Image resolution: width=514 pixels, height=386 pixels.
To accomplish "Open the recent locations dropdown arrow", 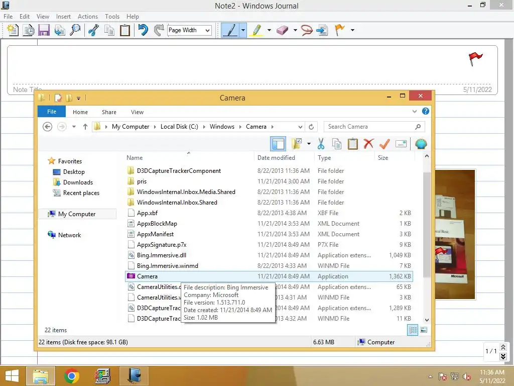I will (x=74, y=127).
